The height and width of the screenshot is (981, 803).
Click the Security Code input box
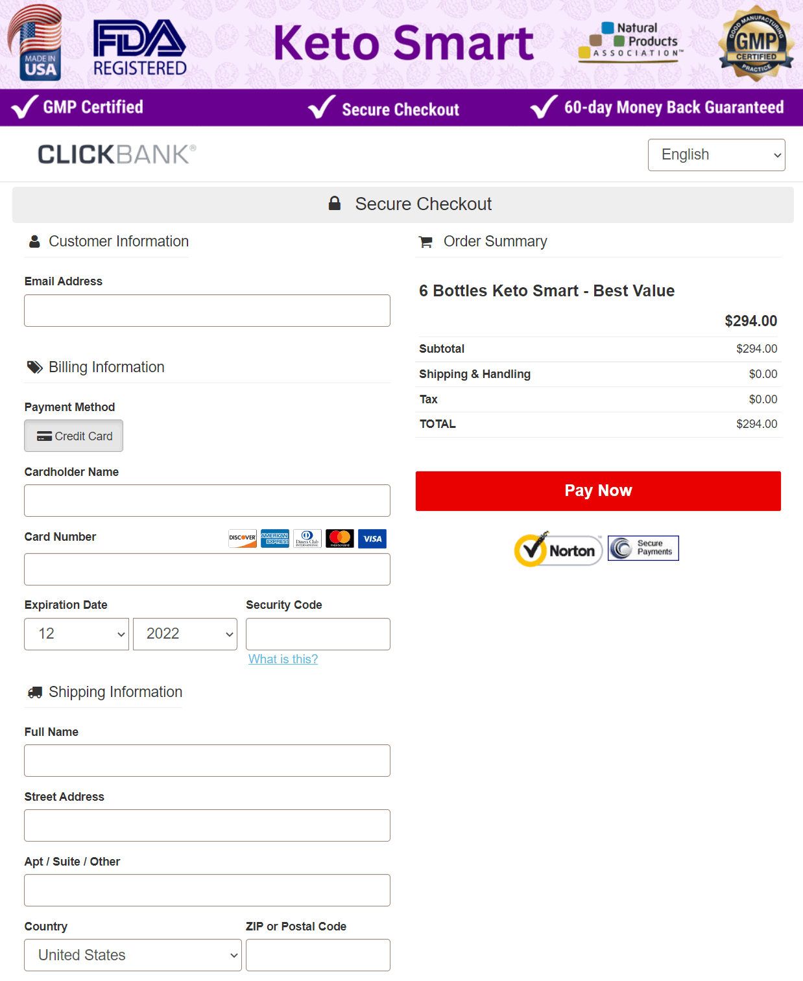(318, 634)
